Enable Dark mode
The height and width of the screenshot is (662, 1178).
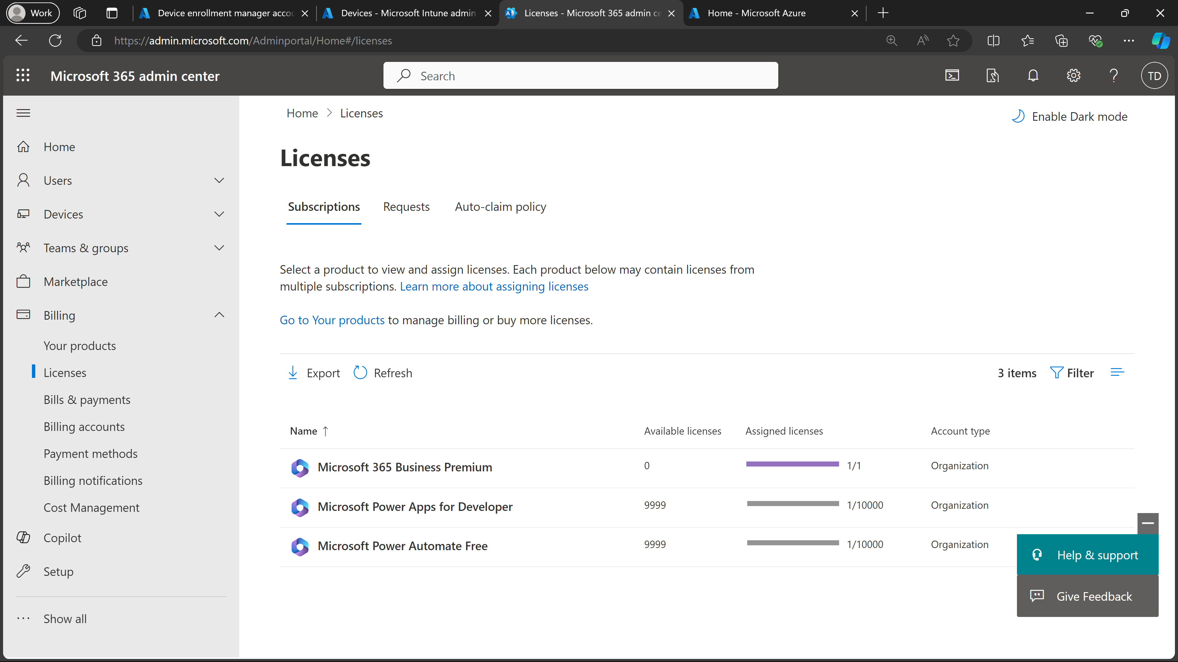[1070, 116]
